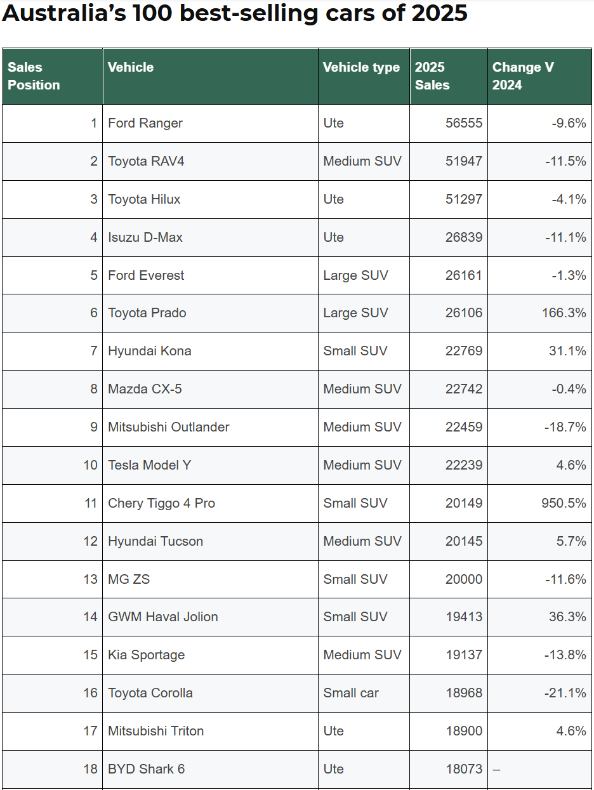Screen dimensions: 594x790
Task: Select Chery Tiggo 4 Pro's 950.5% value
Action: click(x=564, y=503)
